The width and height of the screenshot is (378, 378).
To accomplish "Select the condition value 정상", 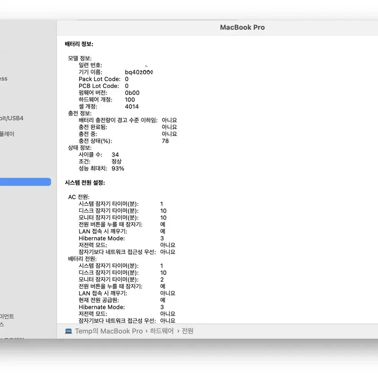I will [117, 162].
